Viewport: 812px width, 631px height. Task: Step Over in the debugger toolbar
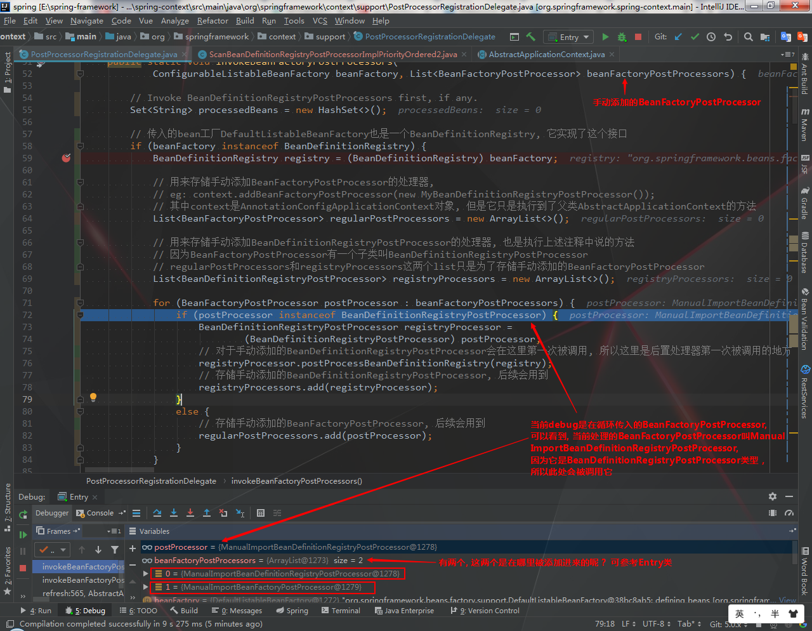[157, 513]
